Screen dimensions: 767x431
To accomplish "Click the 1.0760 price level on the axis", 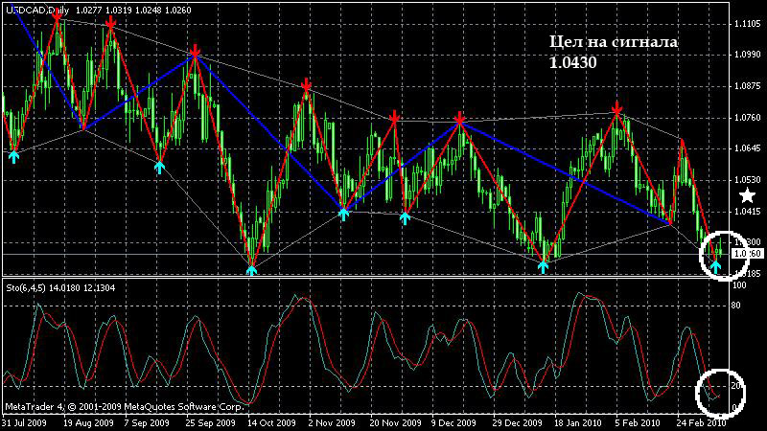I will click(748, 117).
